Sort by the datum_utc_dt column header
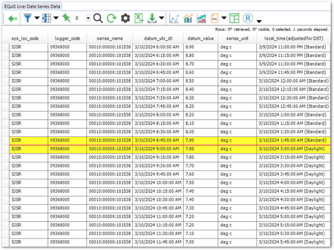334x250 pixels. point(158,38)
